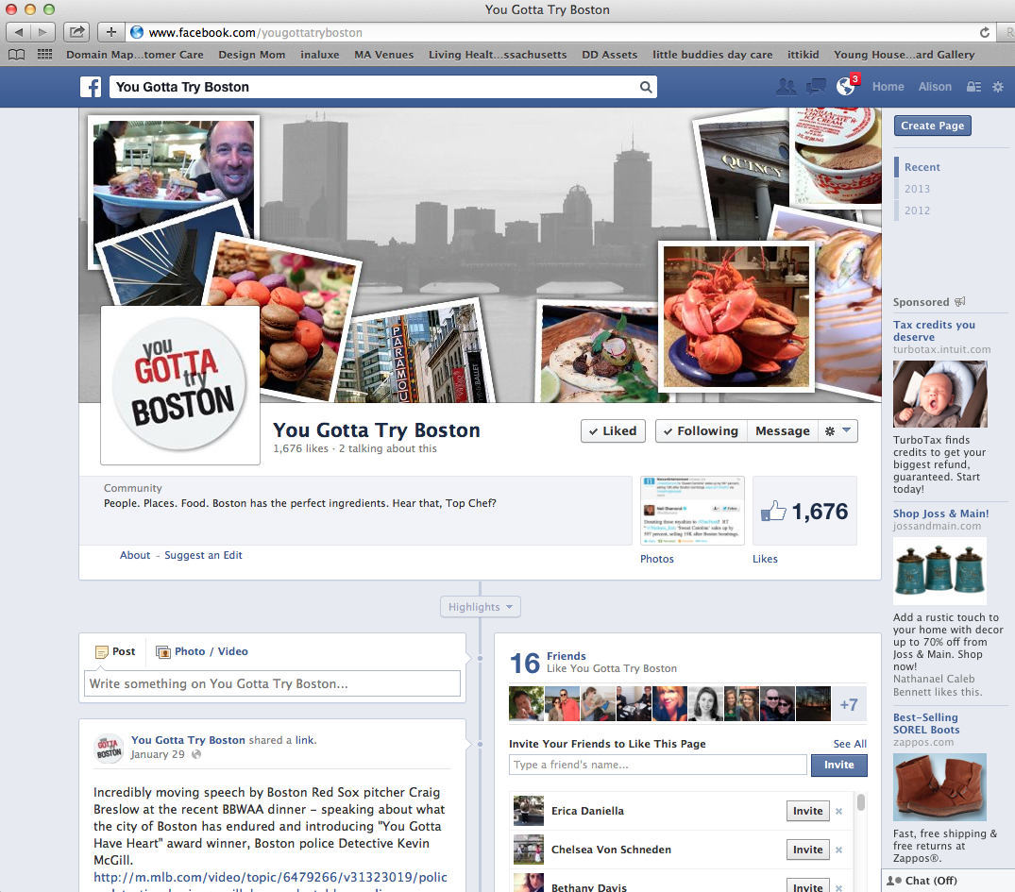Open Design Mom bookmark
The height and width of the screenshot is (892, 1015).
pyautogui.click(x=252, y=55)
